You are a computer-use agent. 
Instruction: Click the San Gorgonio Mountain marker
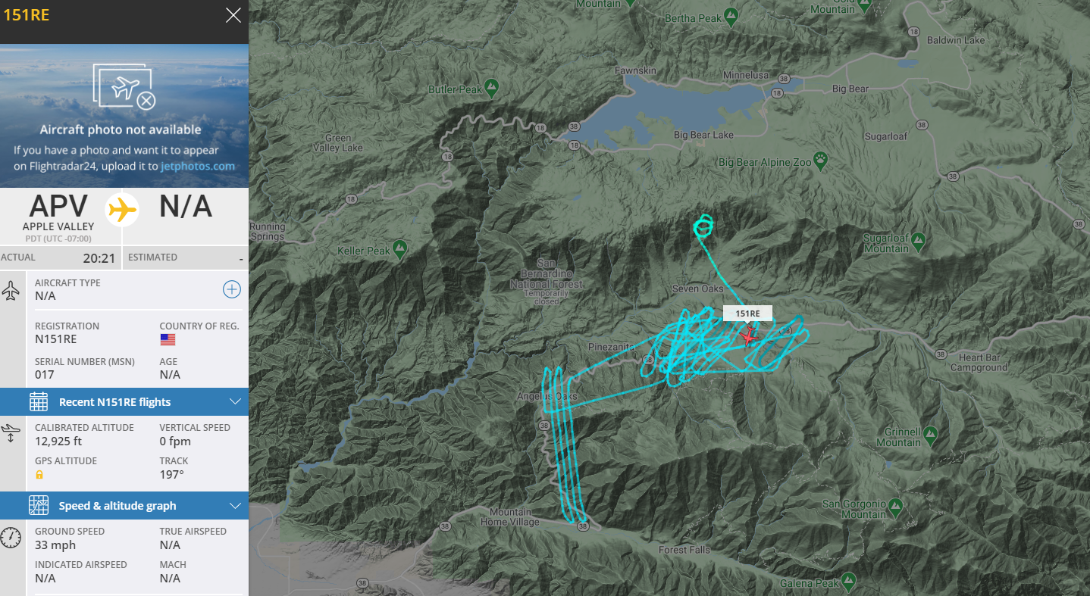tap(896, 504)
